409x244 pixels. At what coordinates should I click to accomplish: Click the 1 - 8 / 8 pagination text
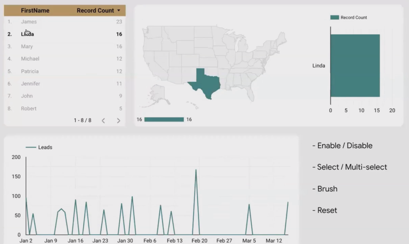[x=83, y=120]
